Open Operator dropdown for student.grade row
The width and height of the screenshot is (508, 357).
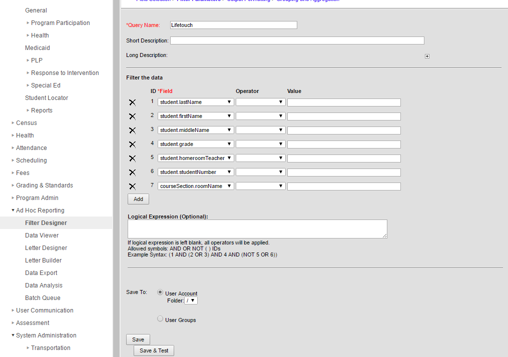(x=260, y=144)
